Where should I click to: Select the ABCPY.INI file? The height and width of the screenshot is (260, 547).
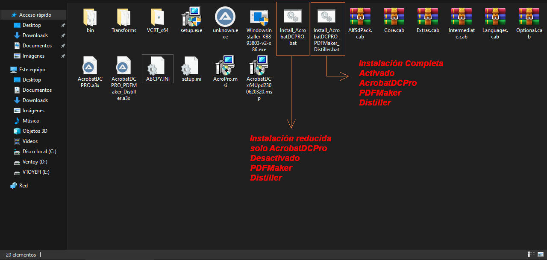point(158,69)
